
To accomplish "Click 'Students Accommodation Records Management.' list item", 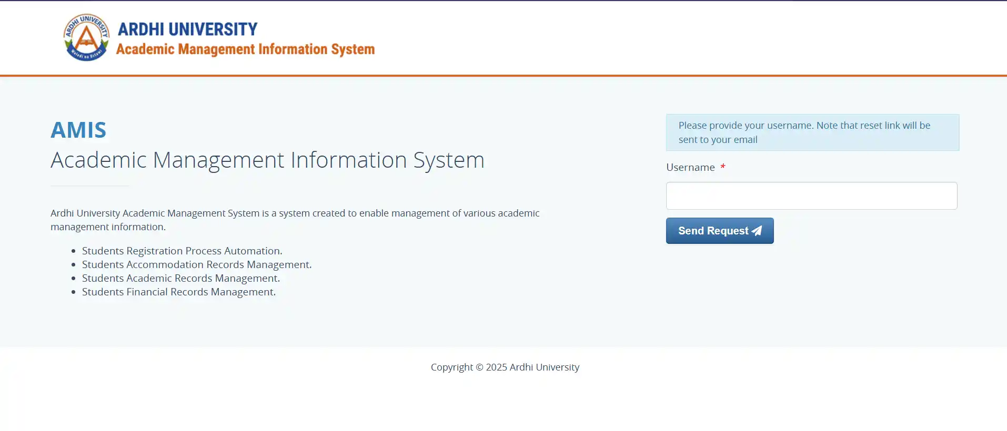I will tap(197, 264).
